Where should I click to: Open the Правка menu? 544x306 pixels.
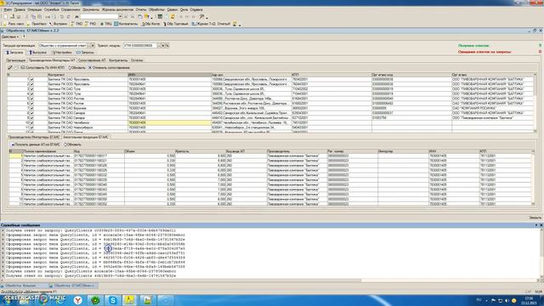coord(20,9)
